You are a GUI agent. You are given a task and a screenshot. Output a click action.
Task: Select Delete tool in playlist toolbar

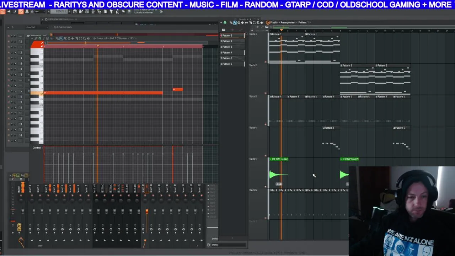(239, 22)
